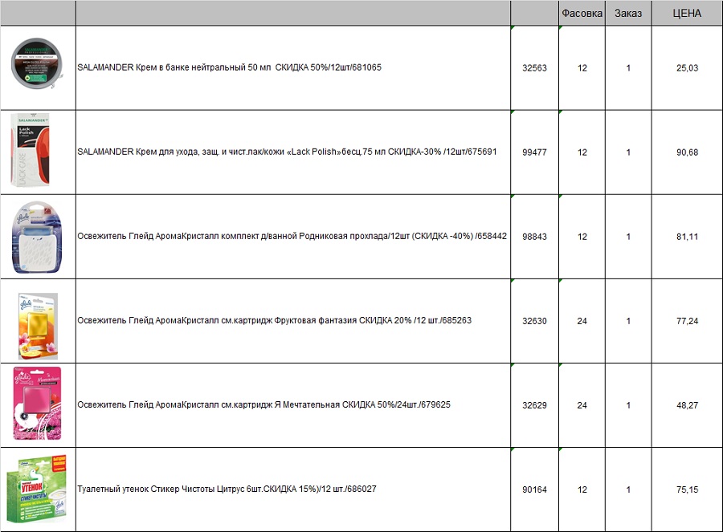Open the Туалетный утенок sticker product image
Screen dimensions: 723x532
tap(37, 489)
